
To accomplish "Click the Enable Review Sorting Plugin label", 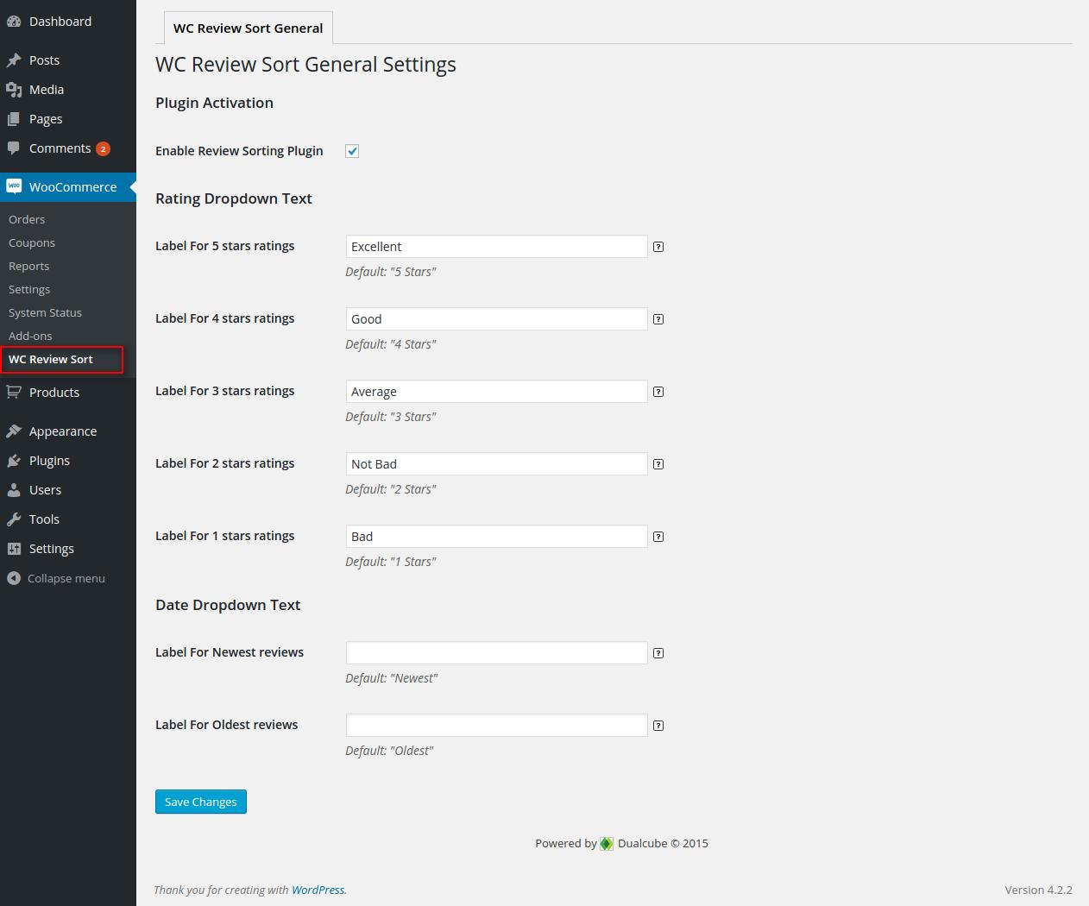I will (x=239, y=151).
